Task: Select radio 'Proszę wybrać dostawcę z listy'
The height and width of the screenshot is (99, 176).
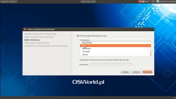Action: tap(78, 36)
